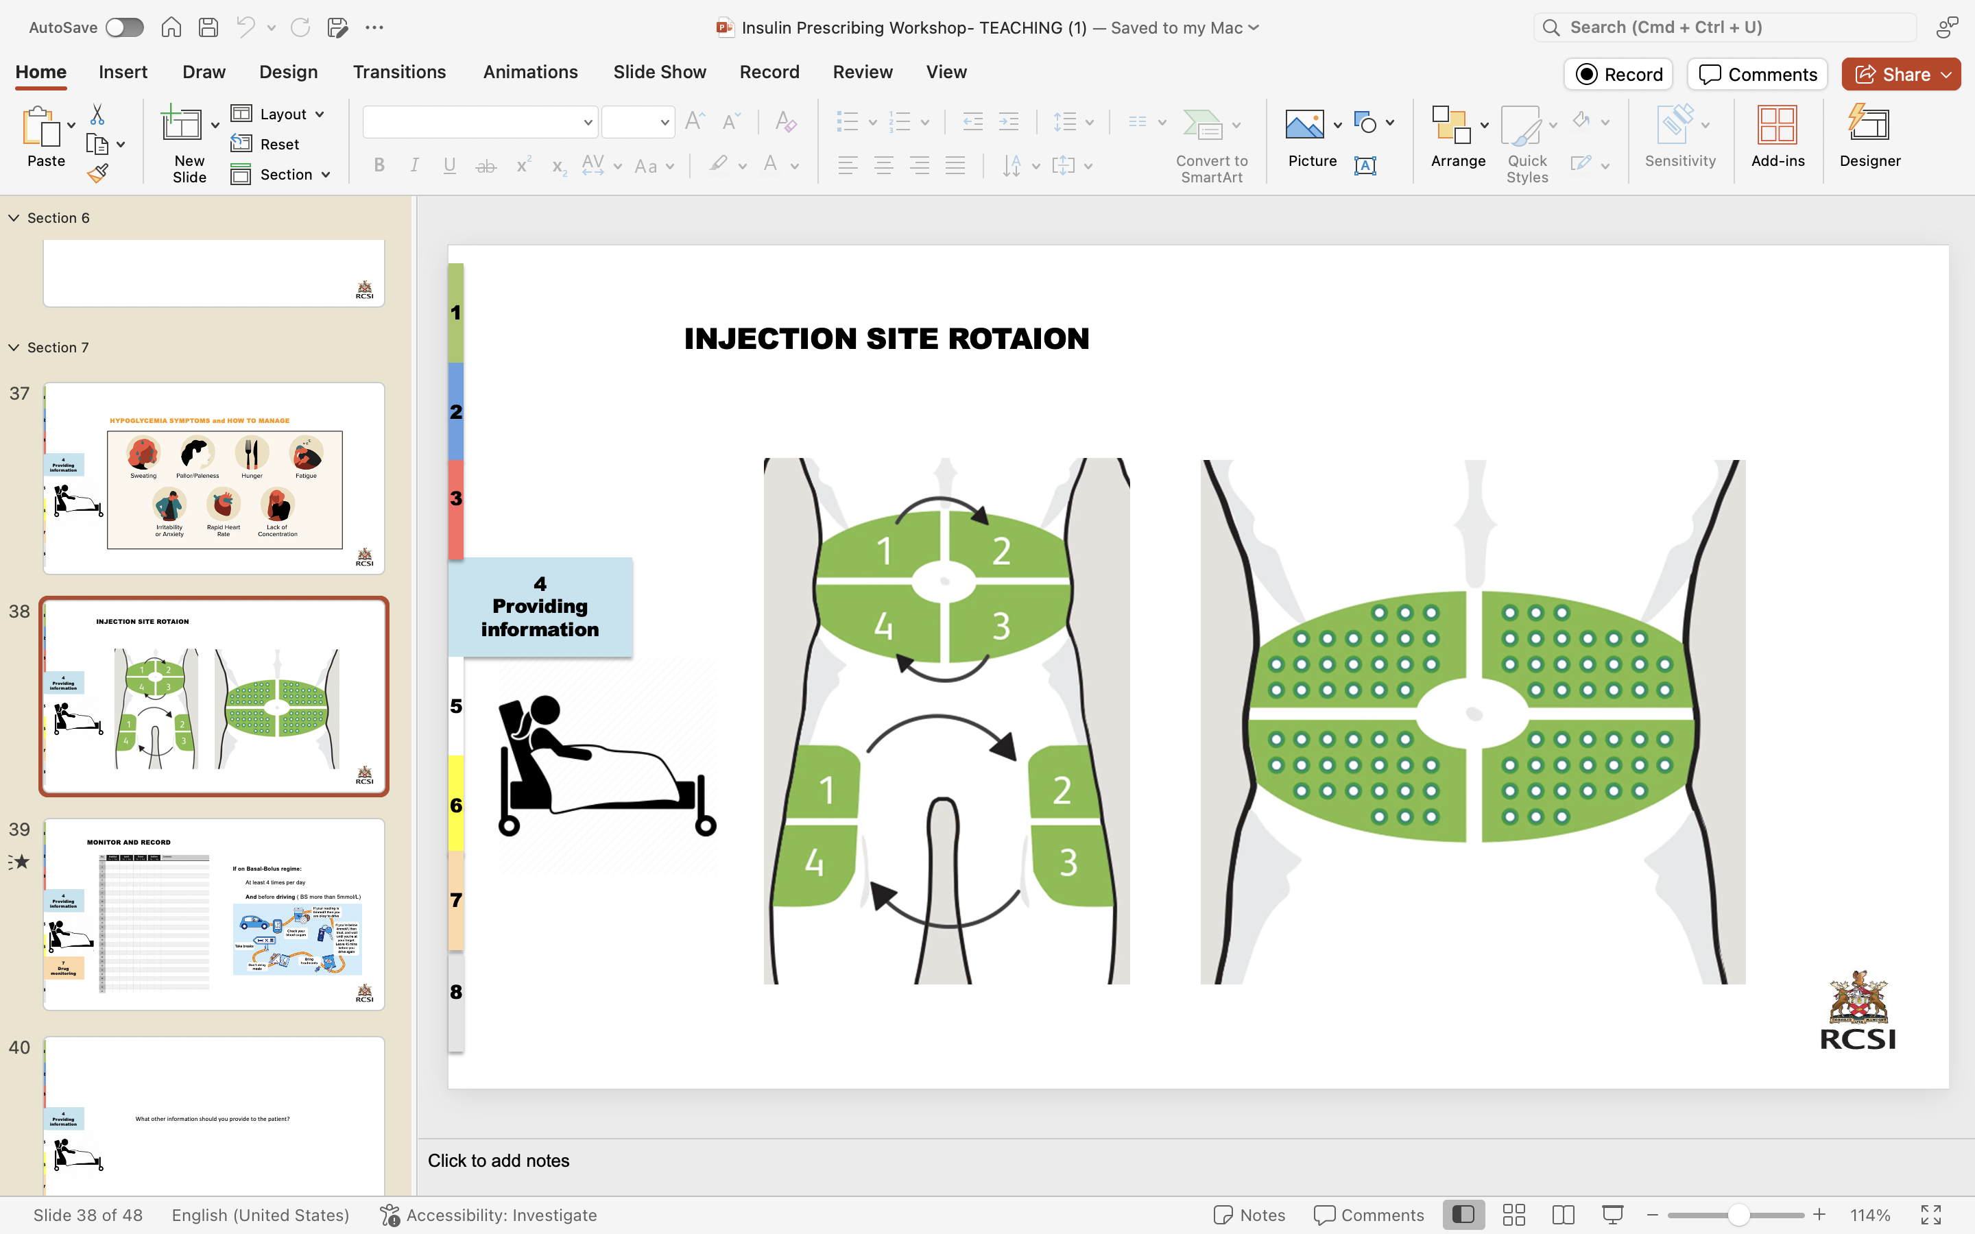1975x1234 pixels.
Task: Click the Undo arrow icon
Action: 246,27
